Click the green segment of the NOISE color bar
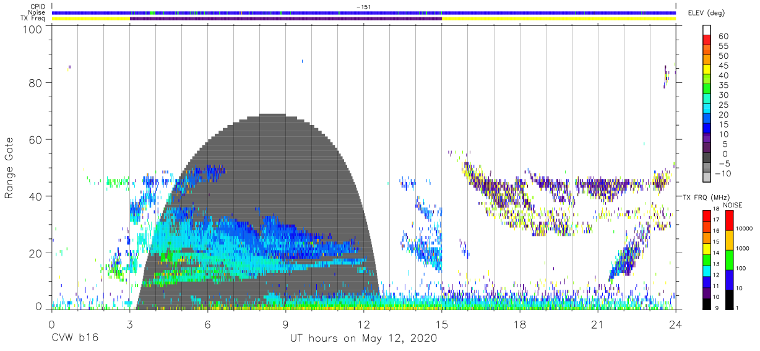This screenshot has height=351, width=760. (729, 259)
